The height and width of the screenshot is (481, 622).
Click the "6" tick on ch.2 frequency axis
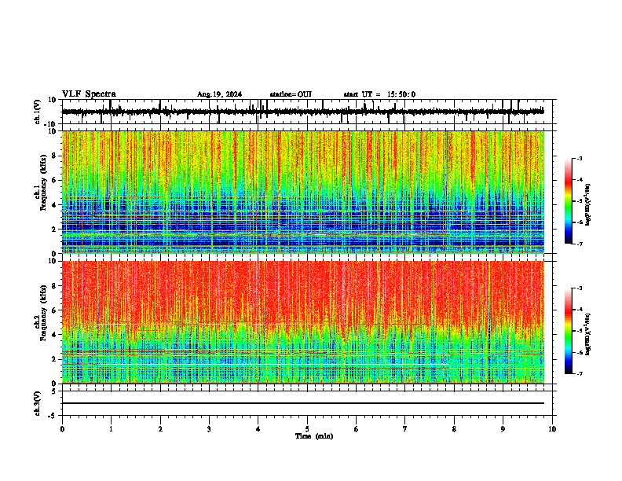pyautogui.click(x=54, y=310)
